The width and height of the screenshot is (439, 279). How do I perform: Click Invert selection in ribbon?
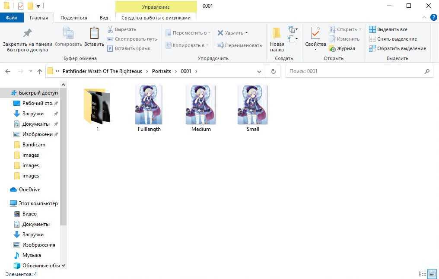[x=397, y=48]
